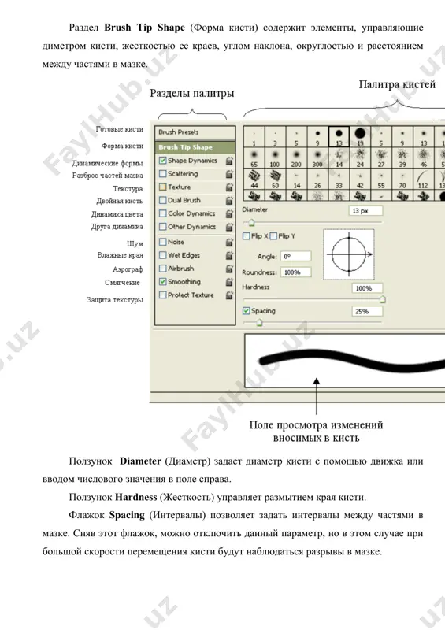445x630 pixels.
Task: Select the spatter 39 brush
Action: click(x=402, y=157)
